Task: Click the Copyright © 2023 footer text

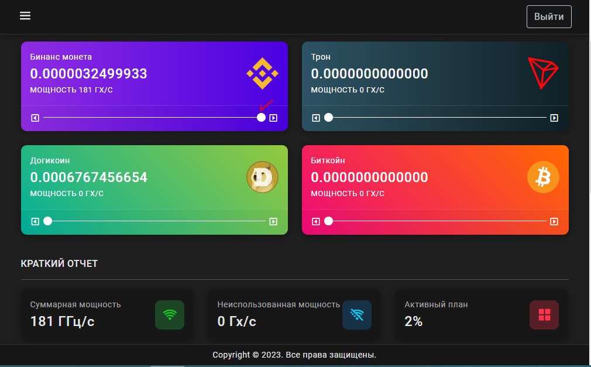Action: (294, 355)
